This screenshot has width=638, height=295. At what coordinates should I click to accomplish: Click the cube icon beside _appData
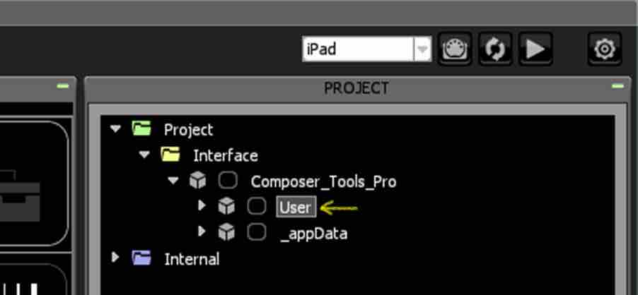pyautogui.click(x=226, y=232)
